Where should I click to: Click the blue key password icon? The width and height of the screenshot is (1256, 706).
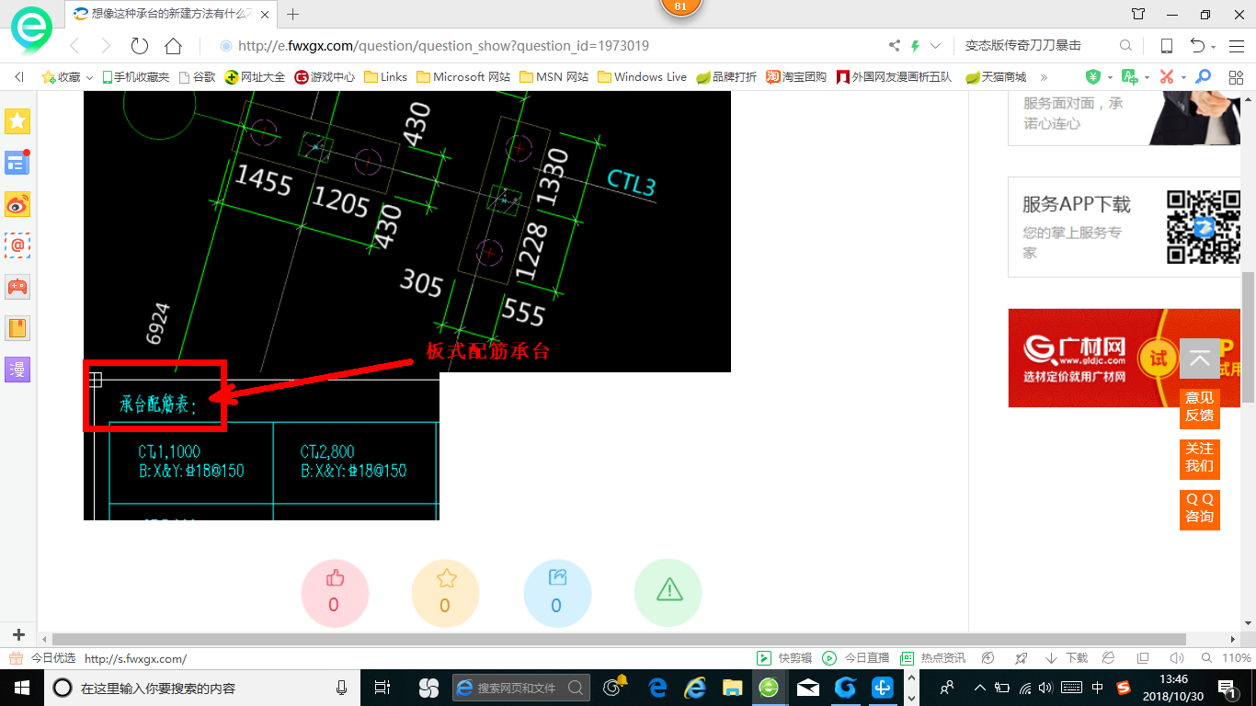point(1203,77)
